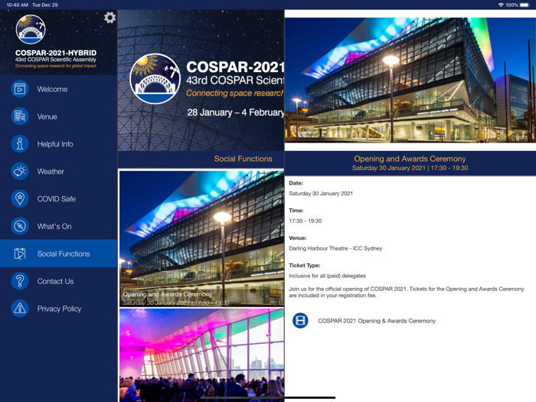This screenshot has width=536, height=402.
Task: Go to the Venue section
Action: pyautogui.click(x=58, y=116)
